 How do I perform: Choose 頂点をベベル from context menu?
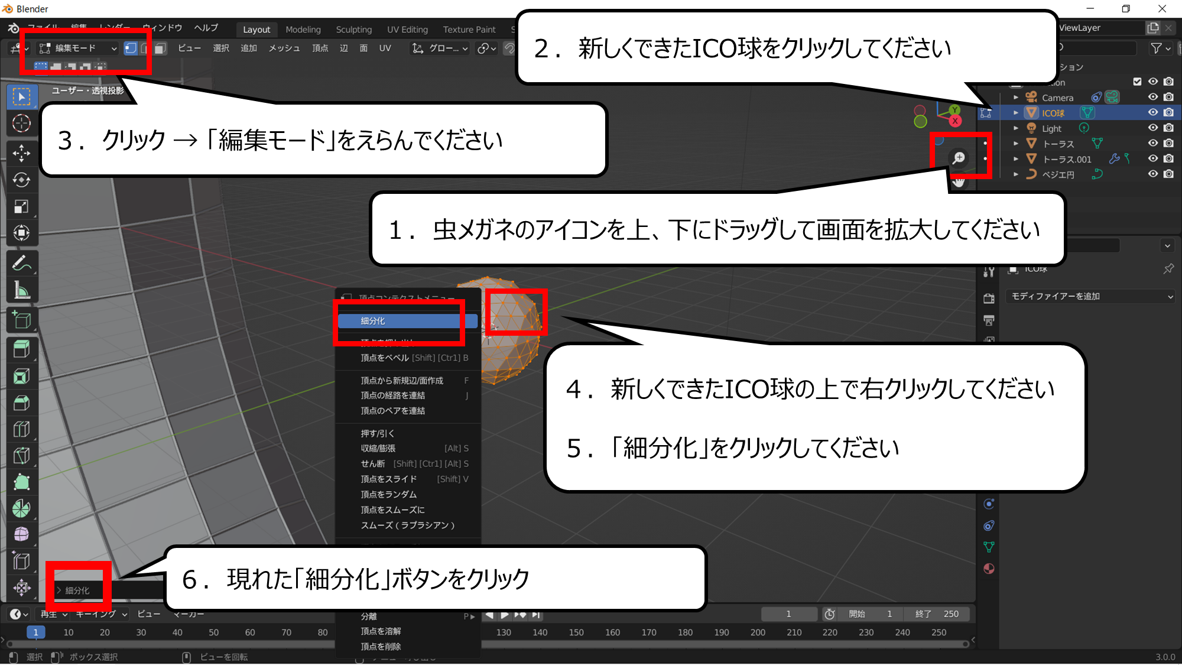(x=408, y=358)
